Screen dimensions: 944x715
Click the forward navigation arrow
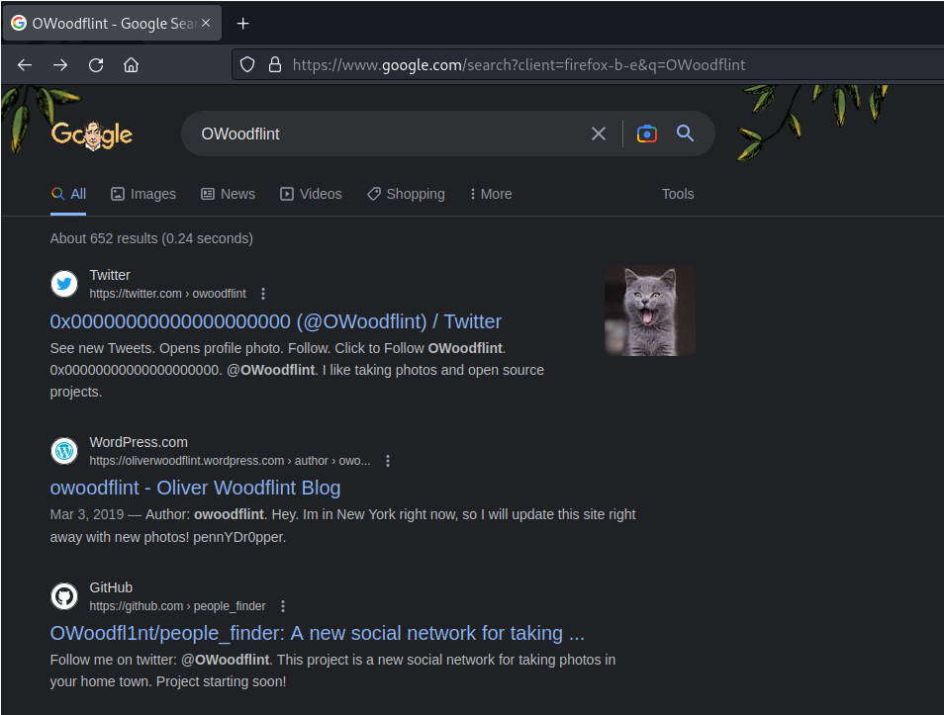60,63
